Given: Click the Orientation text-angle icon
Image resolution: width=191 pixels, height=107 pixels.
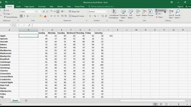Looking at the screenshot, I should pos(62,12).
